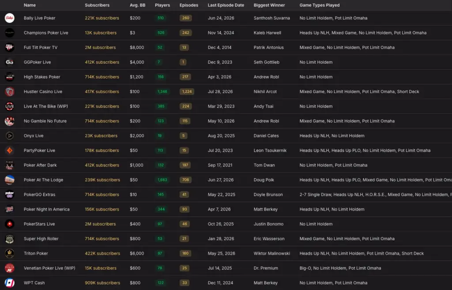Click the $8,000 average big blind value
The image size is (452, 290).
137,47
